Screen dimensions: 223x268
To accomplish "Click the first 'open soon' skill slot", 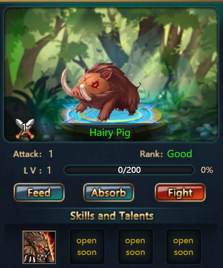I will (x=87, y=246).
